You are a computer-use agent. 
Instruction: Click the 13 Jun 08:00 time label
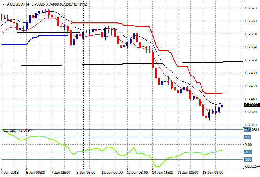(137, 173)
